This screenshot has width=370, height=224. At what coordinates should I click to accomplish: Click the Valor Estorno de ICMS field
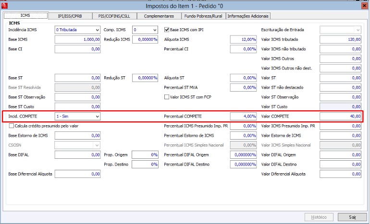340,135
